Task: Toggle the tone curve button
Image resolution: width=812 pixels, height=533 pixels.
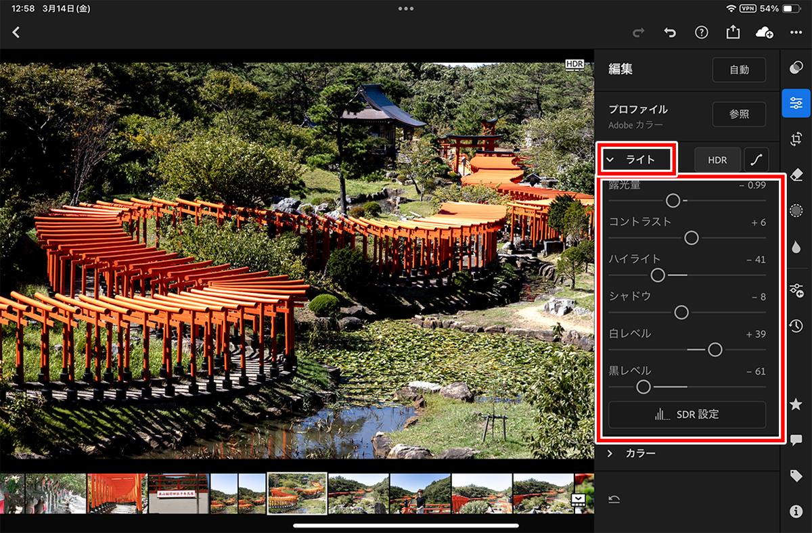Action: (x=757, y=160)
